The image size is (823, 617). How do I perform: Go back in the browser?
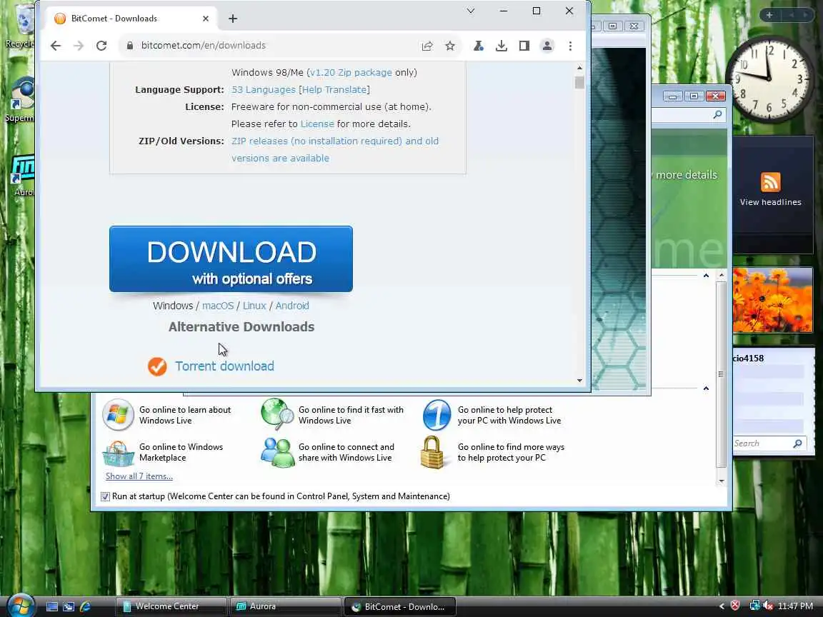point(56,46)
